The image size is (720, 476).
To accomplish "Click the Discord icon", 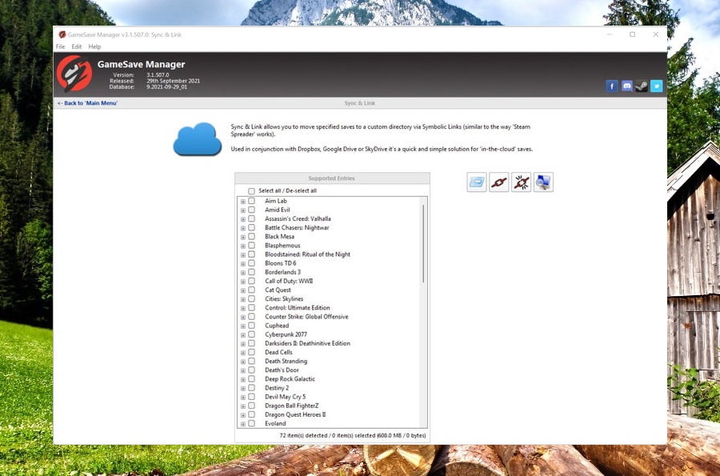I will (x=626, y=86).
